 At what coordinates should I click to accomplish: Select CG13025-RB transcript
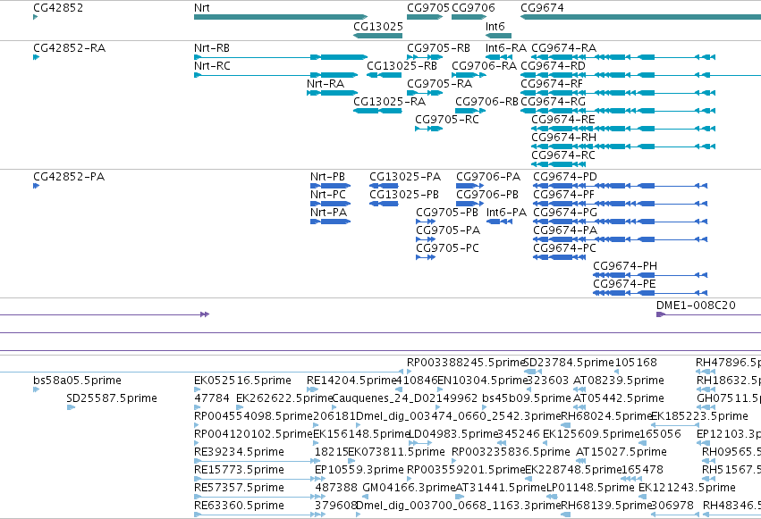[x=384, y=75]
